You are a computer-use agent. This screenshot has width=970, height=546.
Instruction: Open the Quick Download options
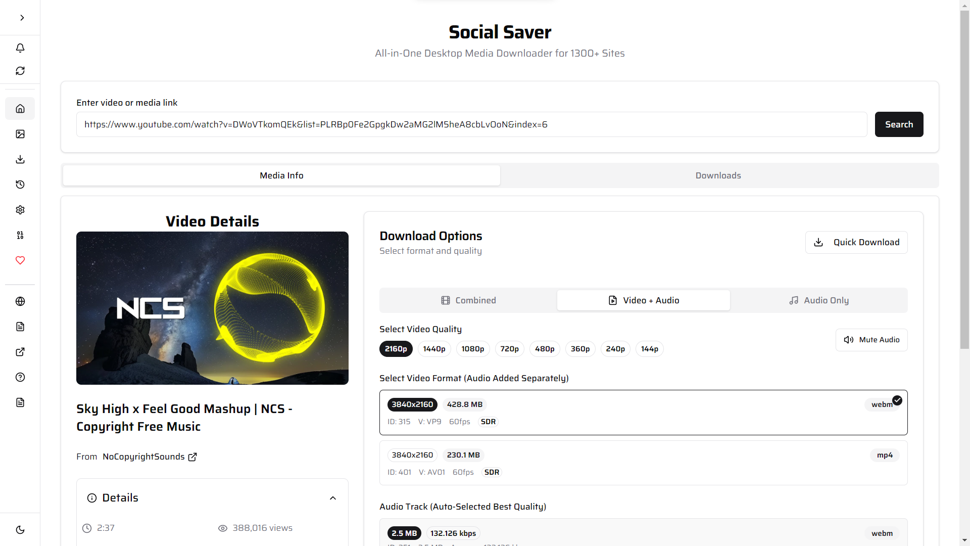tap(856, 242)
